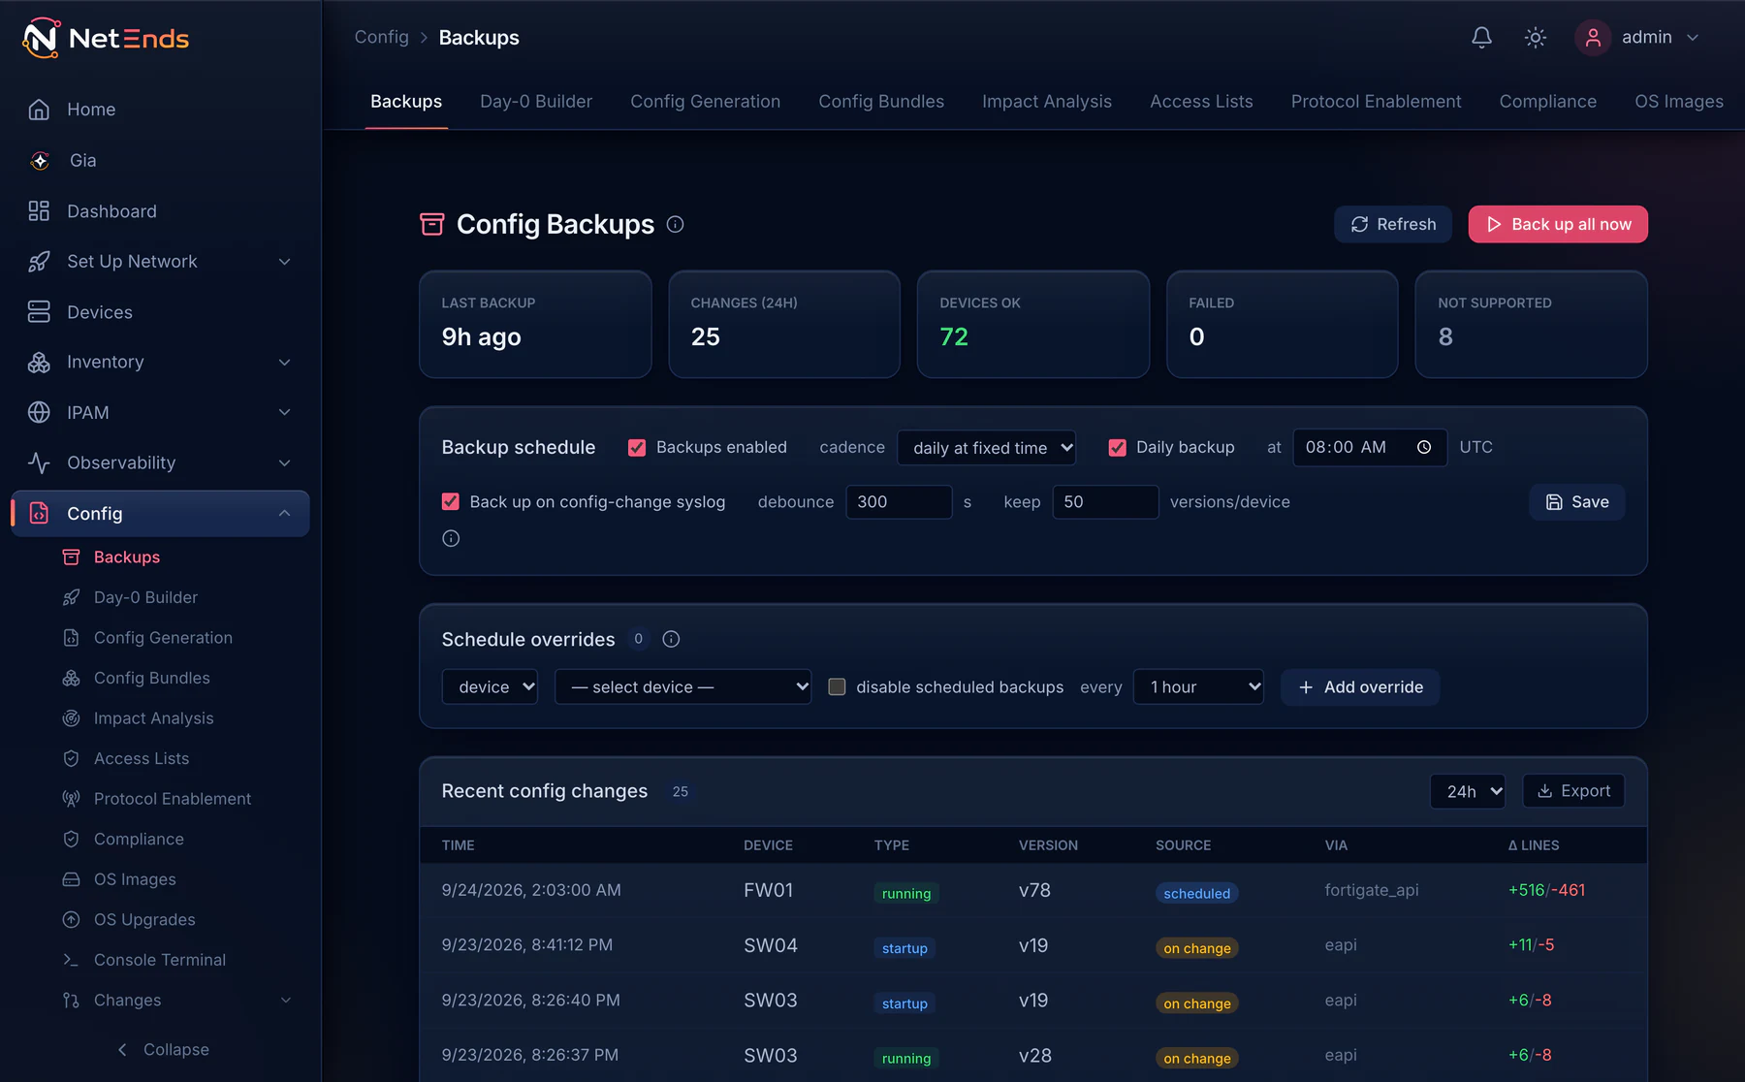1745x1082 pixels.
Task: Click FW01 device cell
Action: pyautogui.click(x=768, y=890)
